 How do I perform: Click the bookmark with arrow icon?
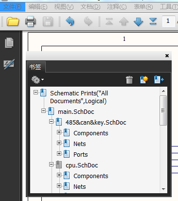click(x=159, y=79)
